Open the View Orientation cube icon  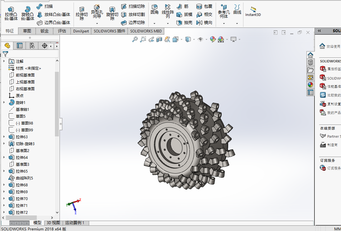(175, 39)
